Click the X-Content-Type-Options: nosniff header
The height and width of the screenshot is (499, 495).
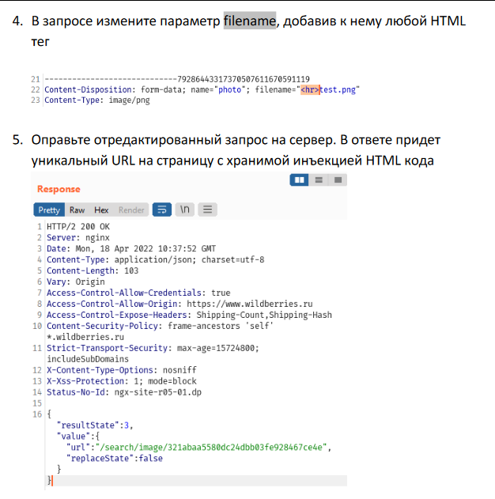tap(122, 370)
